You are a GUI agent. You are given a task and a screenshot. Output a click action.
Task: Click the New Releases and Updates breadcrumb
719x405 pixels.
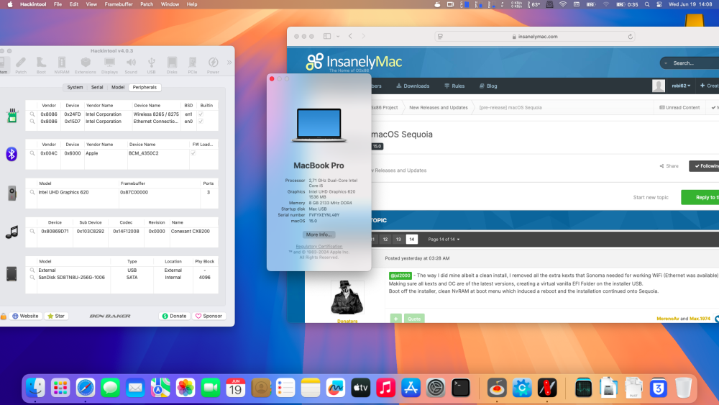tap(439, 107)
